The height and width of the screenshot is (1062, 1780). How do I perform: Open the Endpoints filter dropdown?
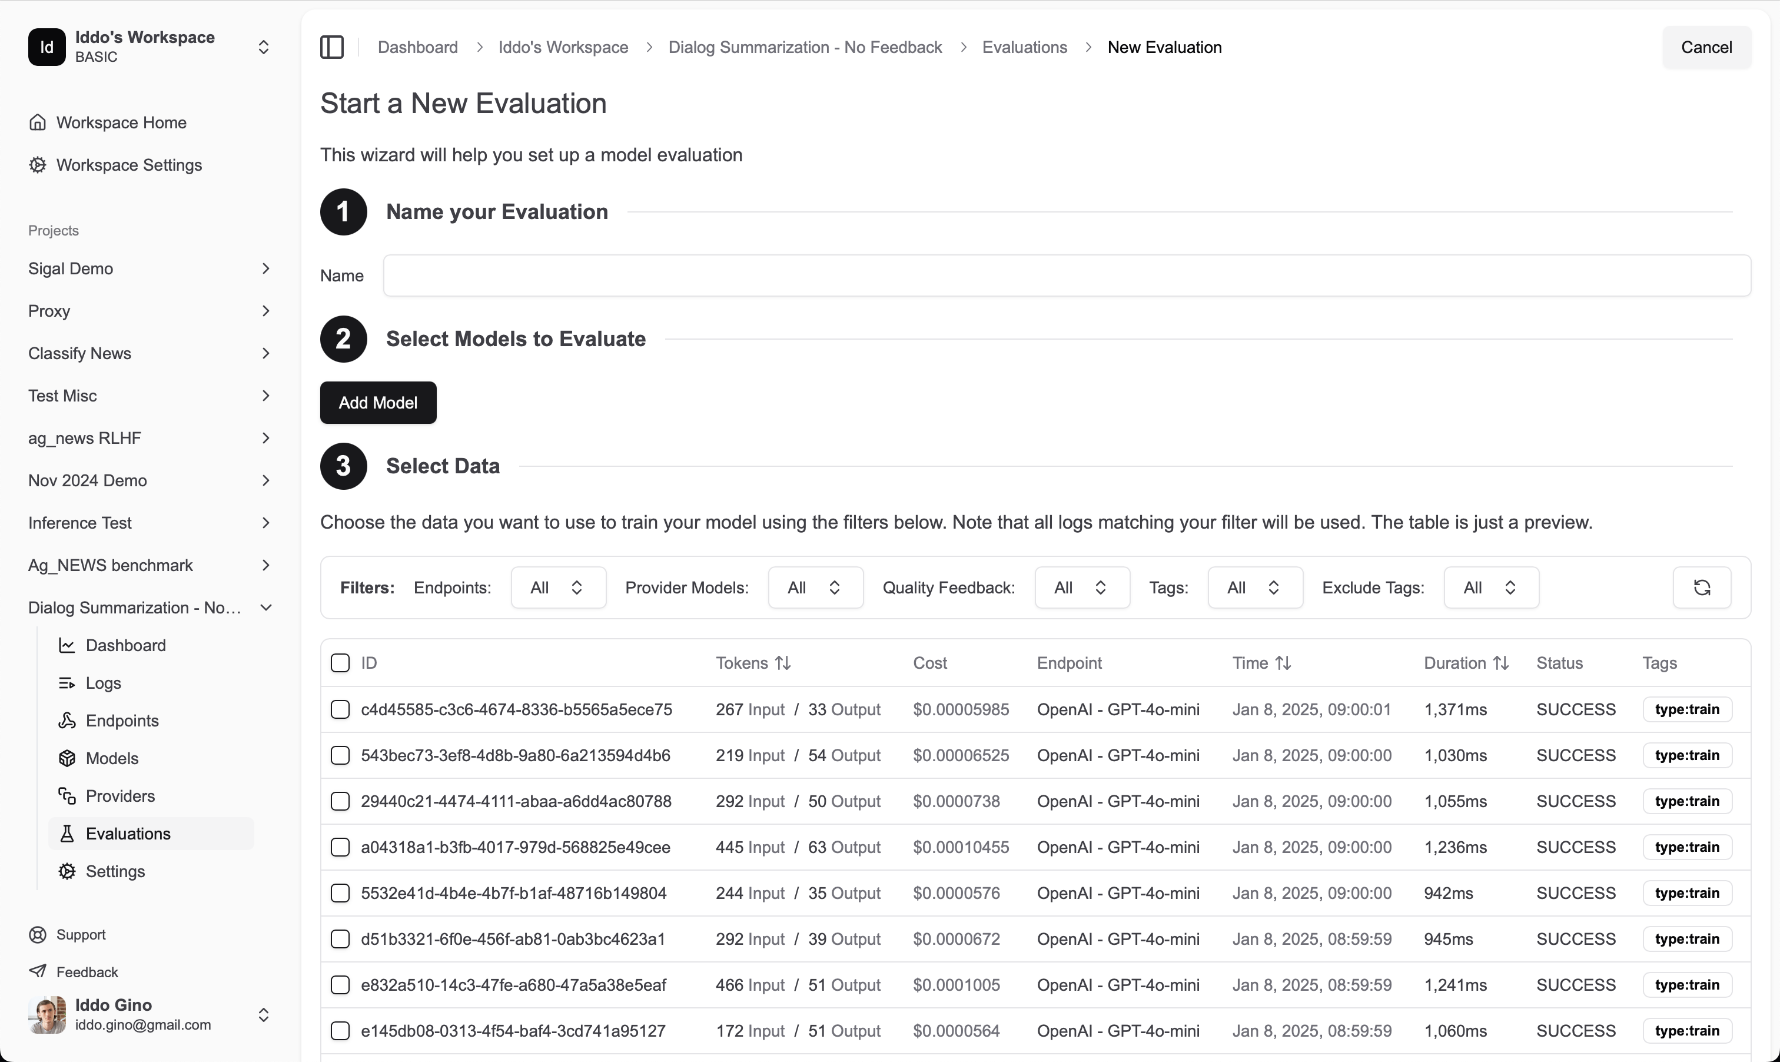(558, 588)
